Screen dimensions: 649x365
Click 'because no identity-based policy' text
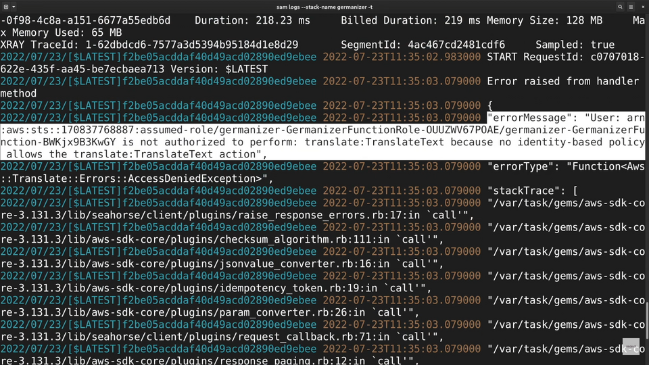click(x=548, y=143)
